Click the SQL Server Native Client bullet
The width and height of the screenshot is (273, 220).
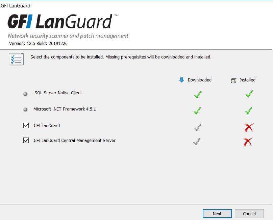point(25,94)
